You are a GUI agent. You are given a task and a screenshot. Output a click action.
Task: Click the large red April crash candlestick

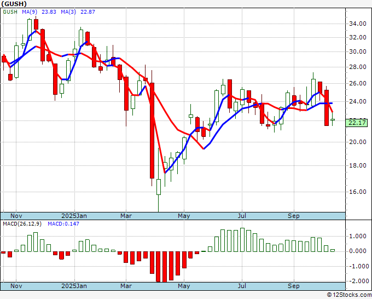(x=152, y=130)
